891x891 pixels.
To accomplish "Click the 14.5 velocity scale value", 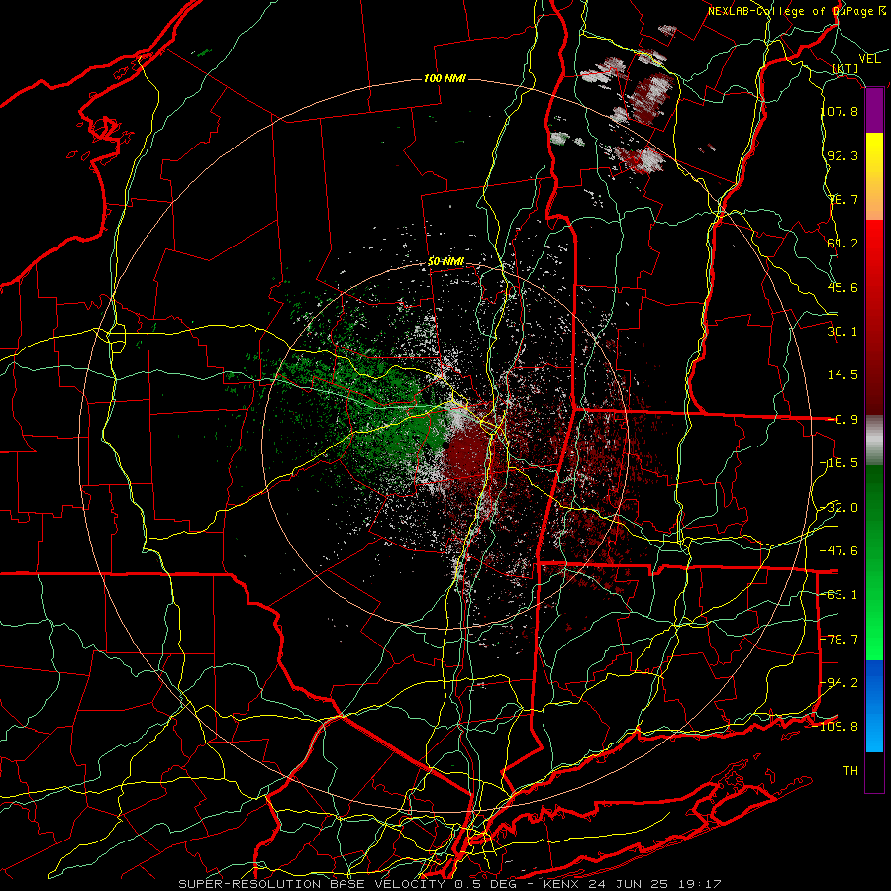I will [x=842, y=375].
